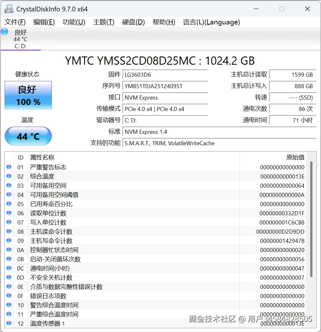Screen dimensions: 321x332
Task: Click status orb for attribute 03 可用备用空间
Action: pos(9,185)
